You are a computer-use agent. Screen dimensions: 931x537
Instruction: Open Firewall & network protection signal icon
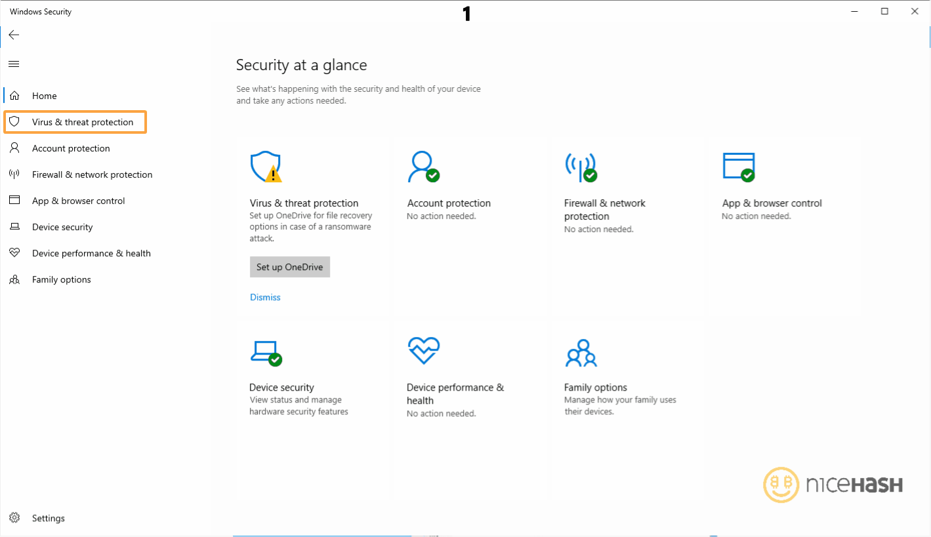[x=581, y=167]
